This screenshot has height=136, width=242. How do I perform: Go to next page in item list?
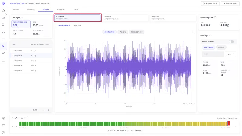49,110
